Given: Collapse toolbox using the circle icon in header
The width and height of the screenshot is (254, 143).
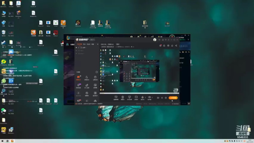Looking at the screenshot, I should [97, 72].
